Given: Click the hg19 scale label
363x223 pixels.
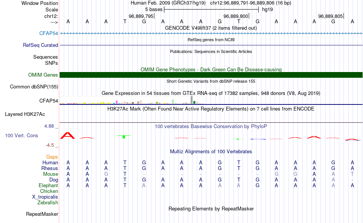Looking at the screenshot, I should [x=267, y=10].
